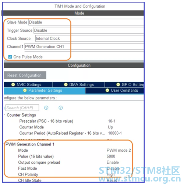This screenshot has width=184, height=187.
Task: Click the Configuration section header bar
Action: (74, 65)
